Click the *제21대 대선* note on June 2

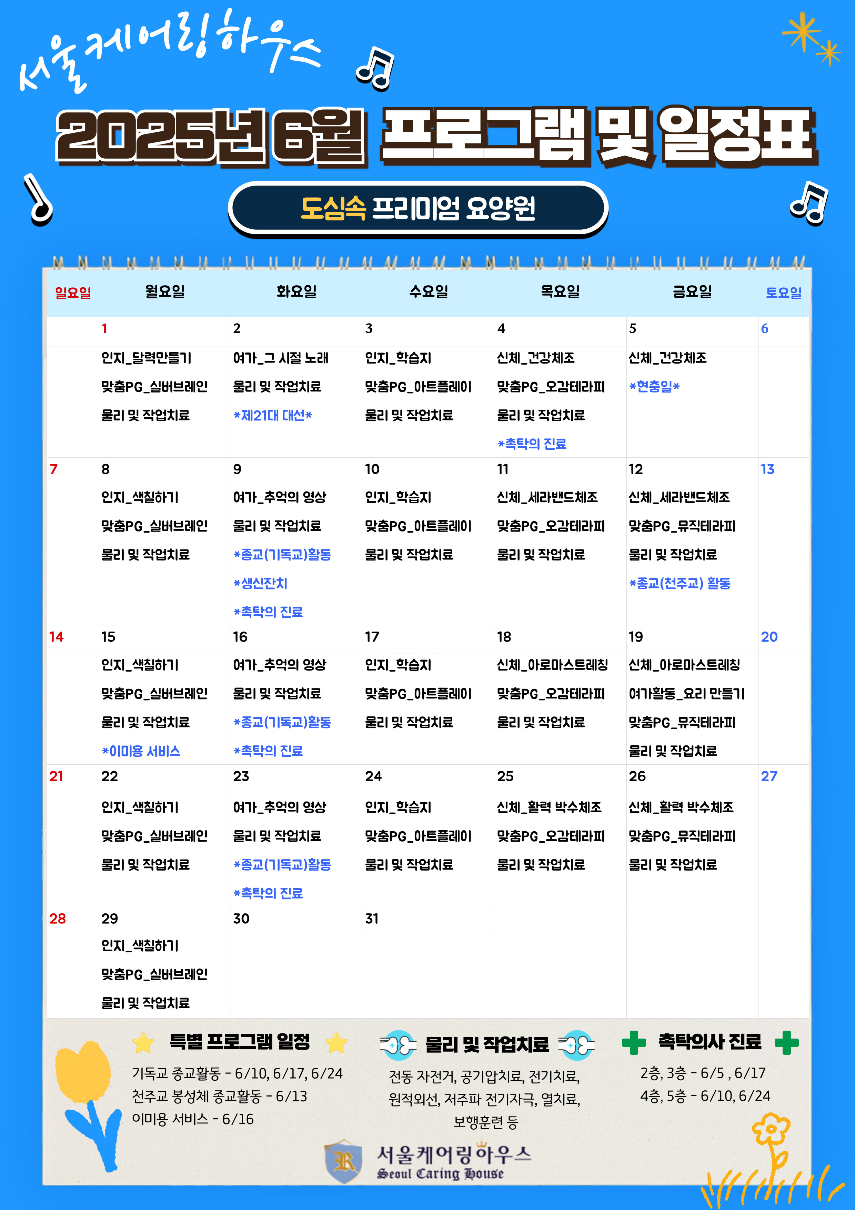tap(273, 416)
